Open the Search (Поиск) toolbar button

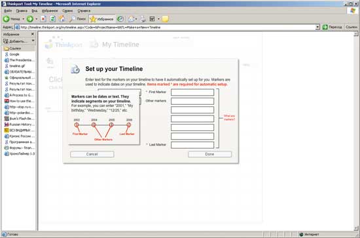(x=78, y=19)
